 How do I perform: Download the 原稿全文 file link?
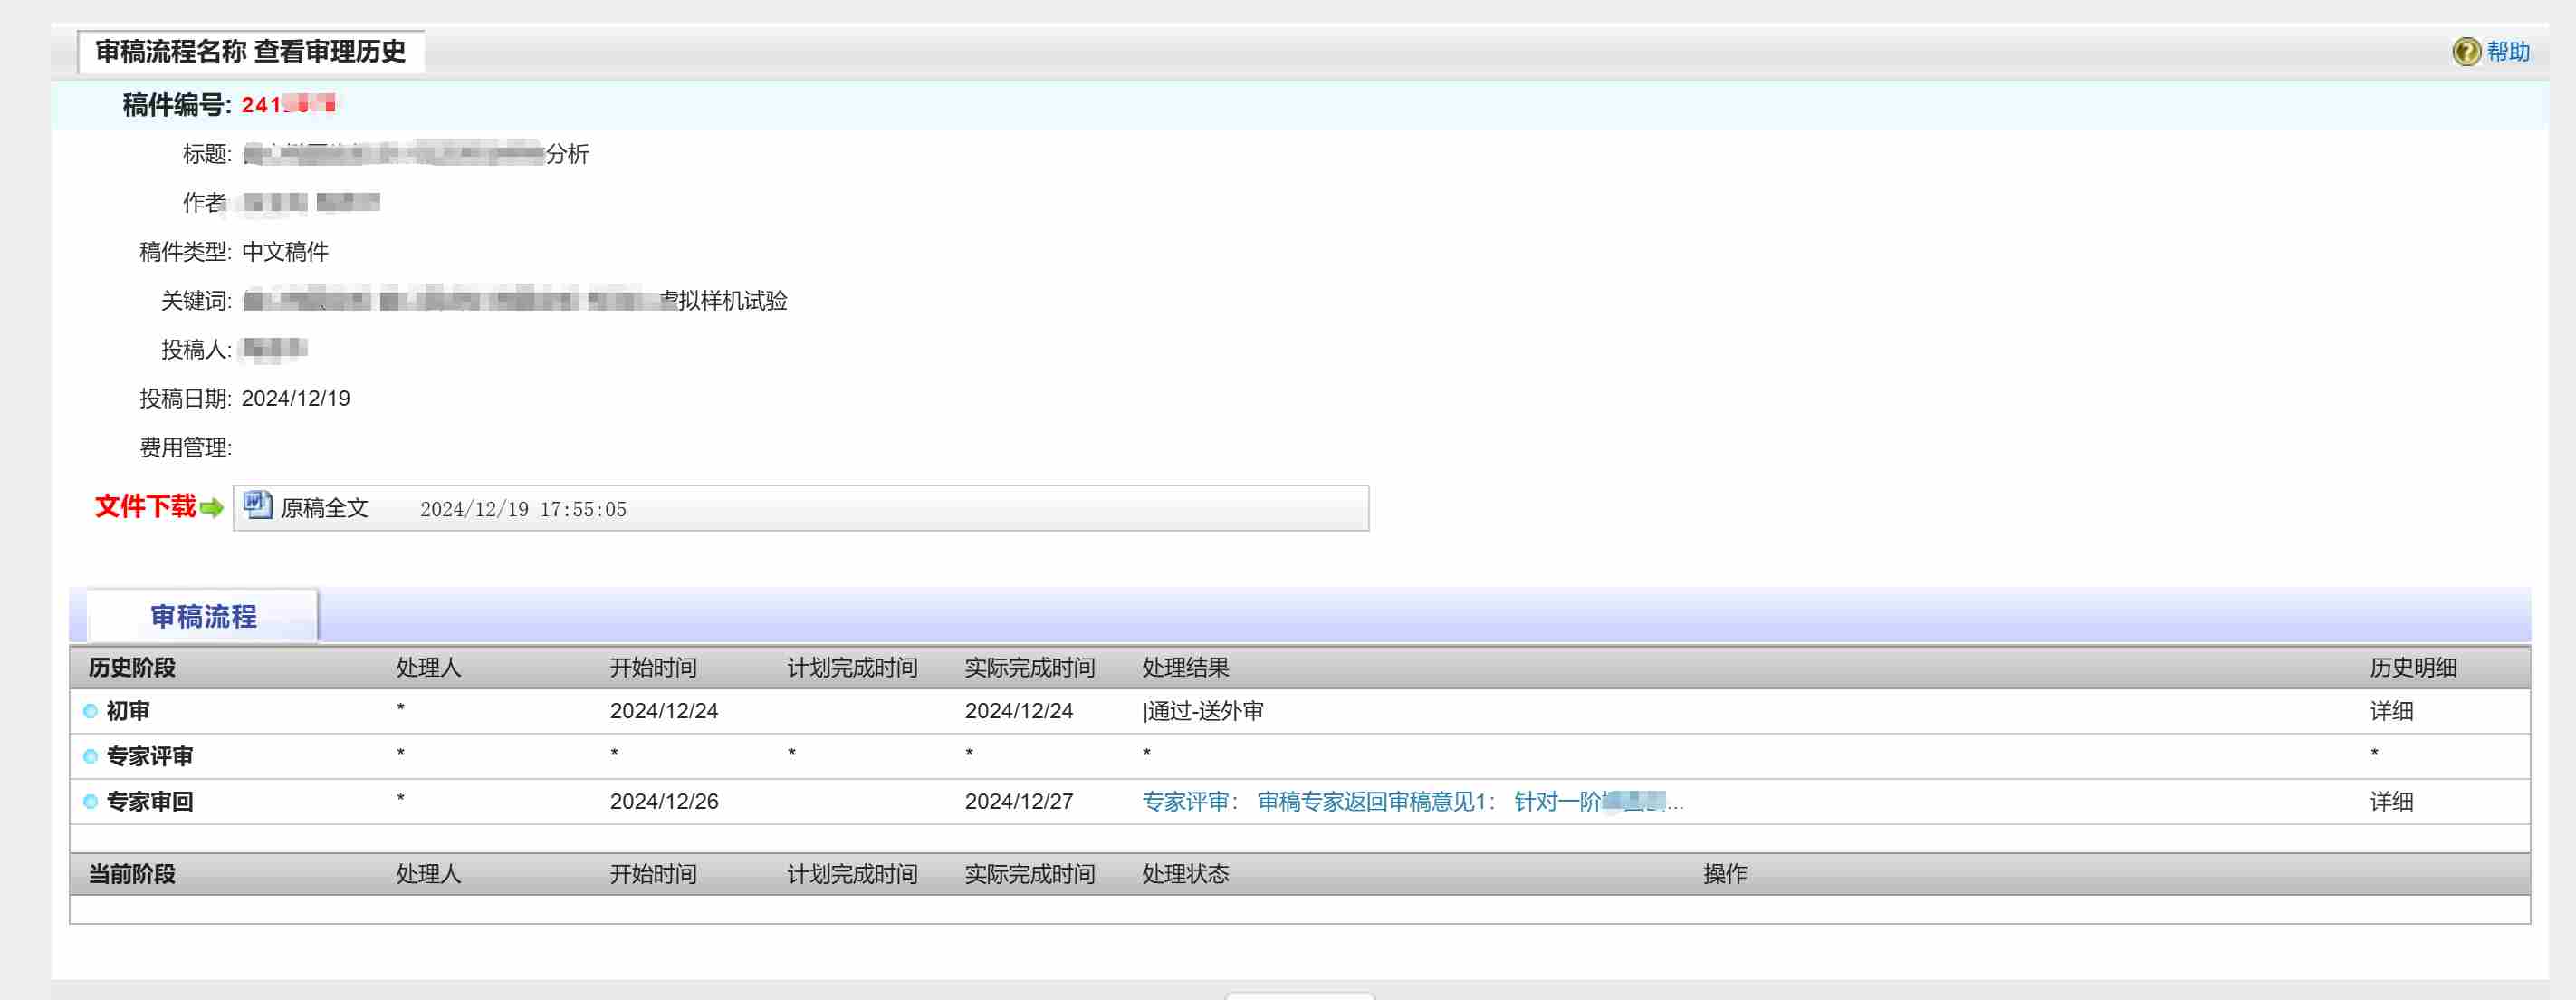[324, 509]
